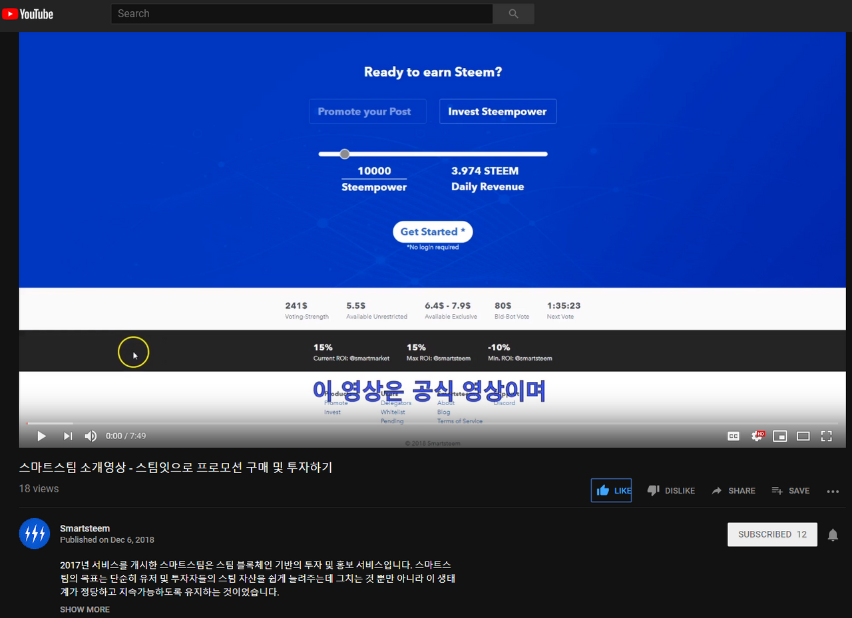Toggle the notification bell

click(833, 535)
